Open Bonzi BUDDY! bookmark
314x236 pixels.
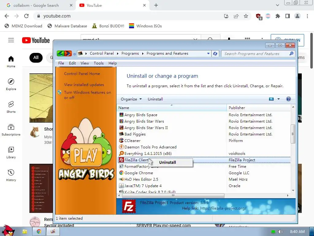coord(108,26)
